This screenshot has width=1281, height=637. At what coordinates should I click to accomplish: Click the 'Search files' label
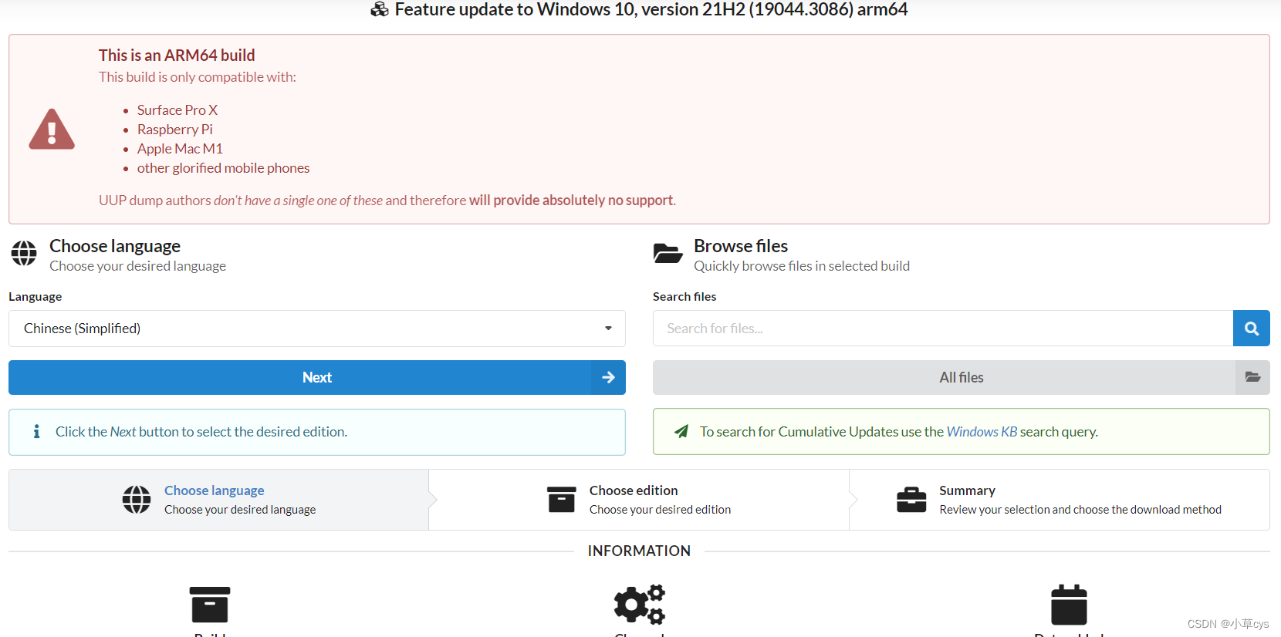684,297
